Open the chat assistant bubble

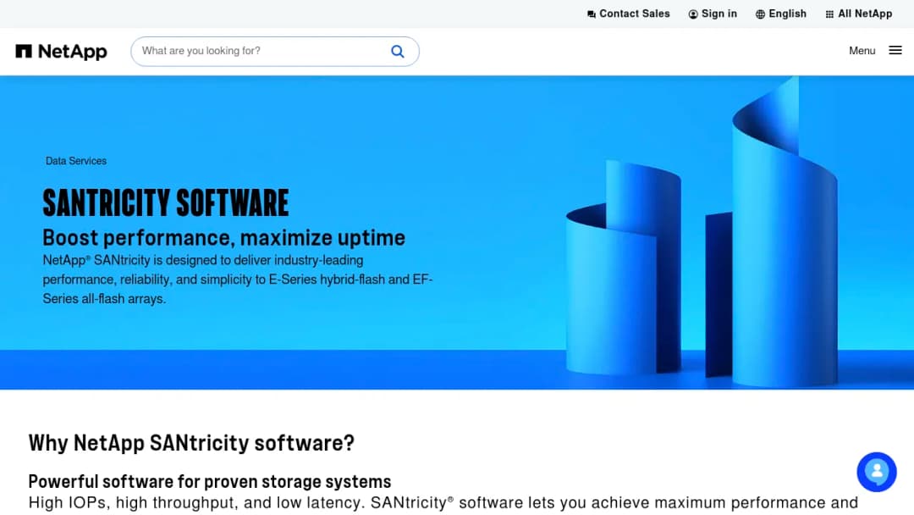[x=877, y=472]
